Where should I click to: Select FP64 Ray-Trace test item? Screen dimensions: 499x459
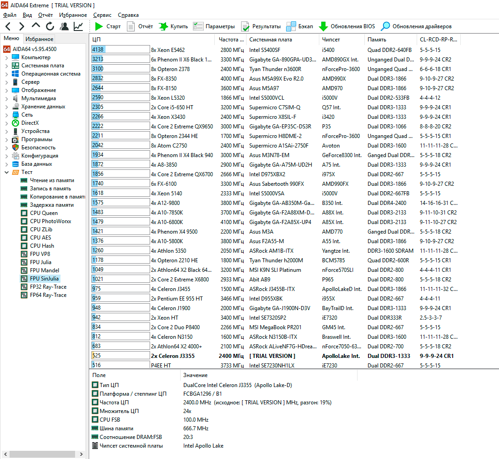pyautogui.click(x=48, y=295)
